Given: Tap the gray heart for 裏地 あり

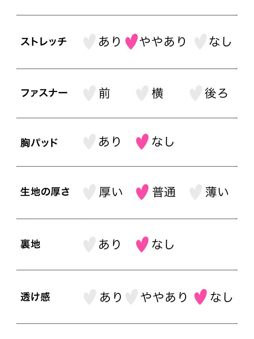Looking at the screenshot, I should coord(90,245).
